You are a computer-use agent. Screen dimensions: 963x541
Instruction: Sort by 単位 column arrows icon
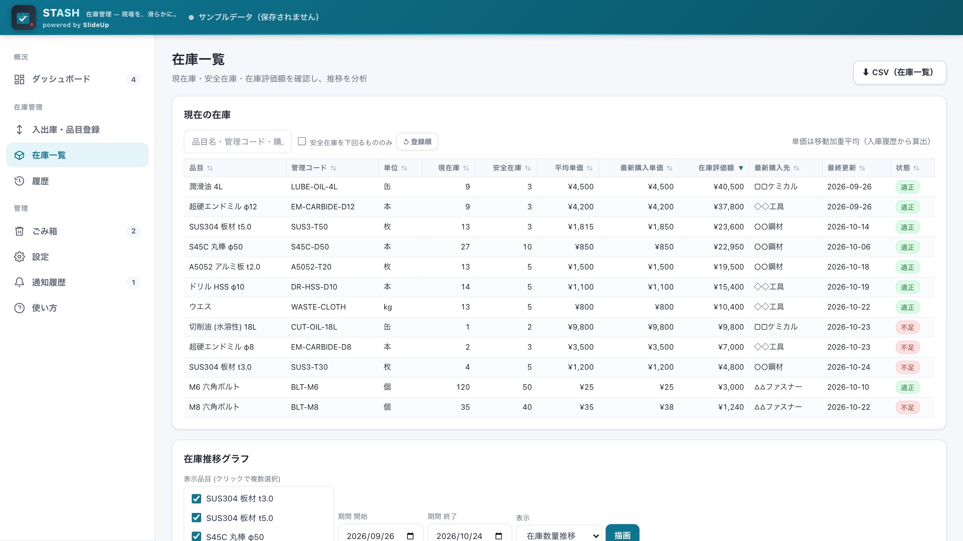point(404,168)
